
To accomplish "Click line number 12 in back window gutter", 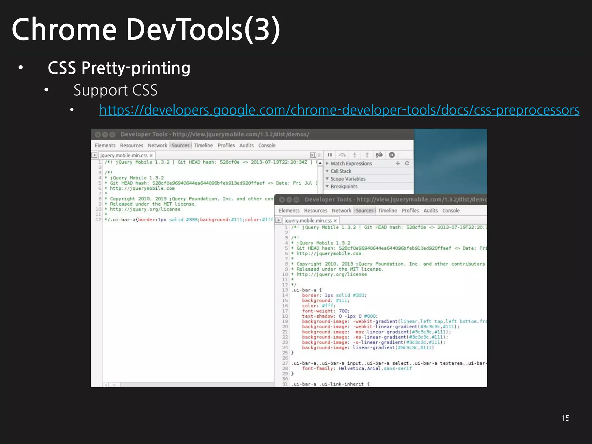I will pos(99,220).
